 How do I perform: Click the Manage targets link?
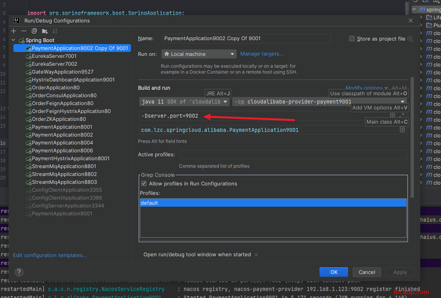pos(262,54)
